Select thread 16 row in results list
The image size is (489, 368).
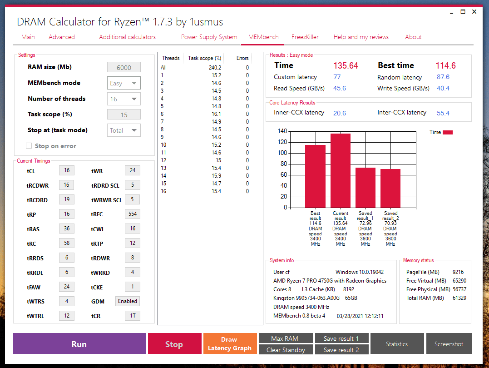[205, 191]
